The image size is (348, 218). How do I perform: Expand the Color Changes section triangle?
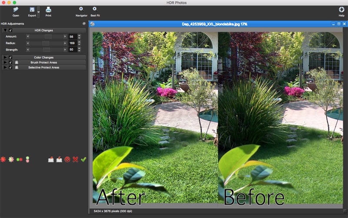click(5, 58)
